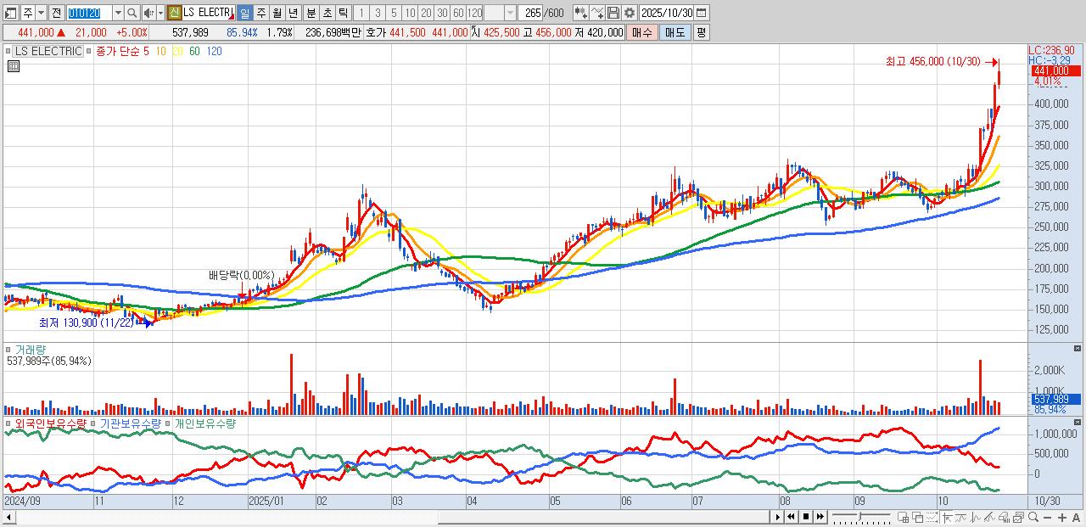Close the volume panel via corner button
Viewport: 1086px width, 527px height.
coord(1078,348)
